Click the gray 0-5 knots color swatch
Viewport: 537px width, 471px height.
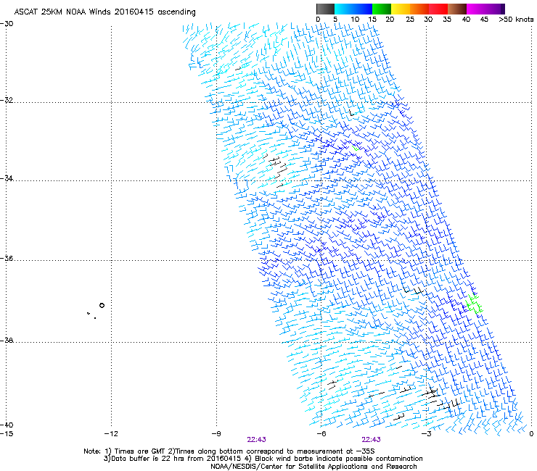tap(325, 9)
